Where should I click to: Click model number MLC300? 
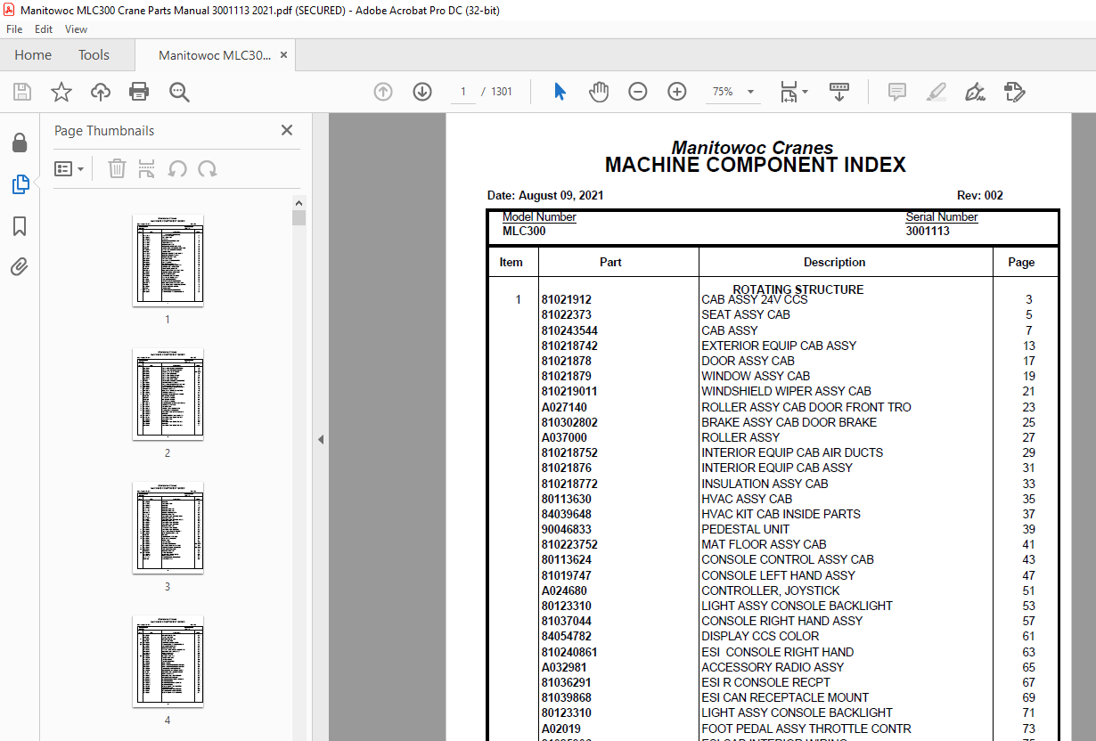pyautogui.click(x=524, y=231)
